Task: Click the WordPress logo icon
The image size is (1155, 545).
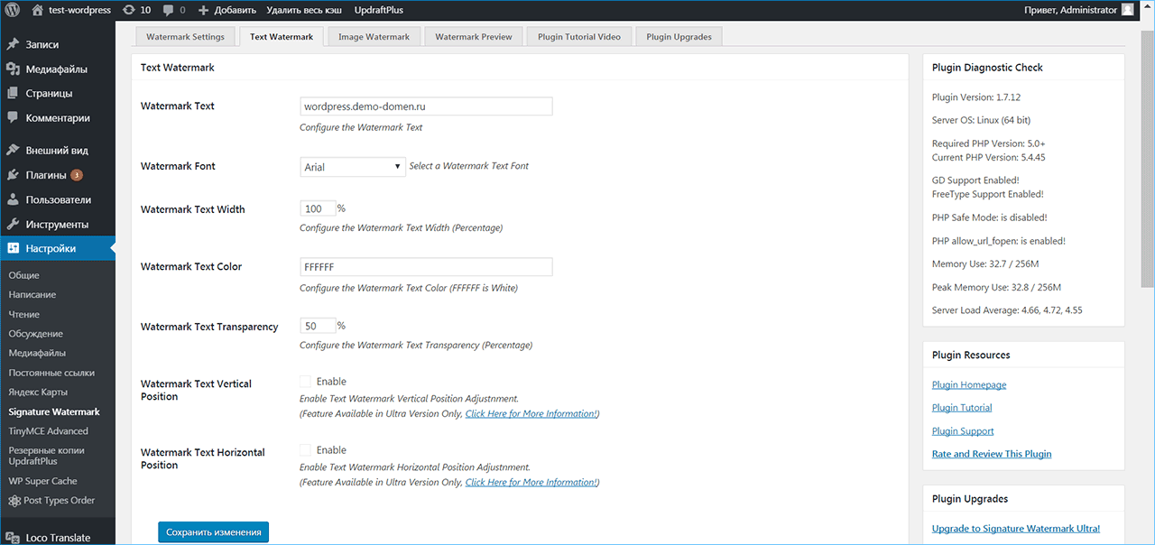Action: pos(12,10)
